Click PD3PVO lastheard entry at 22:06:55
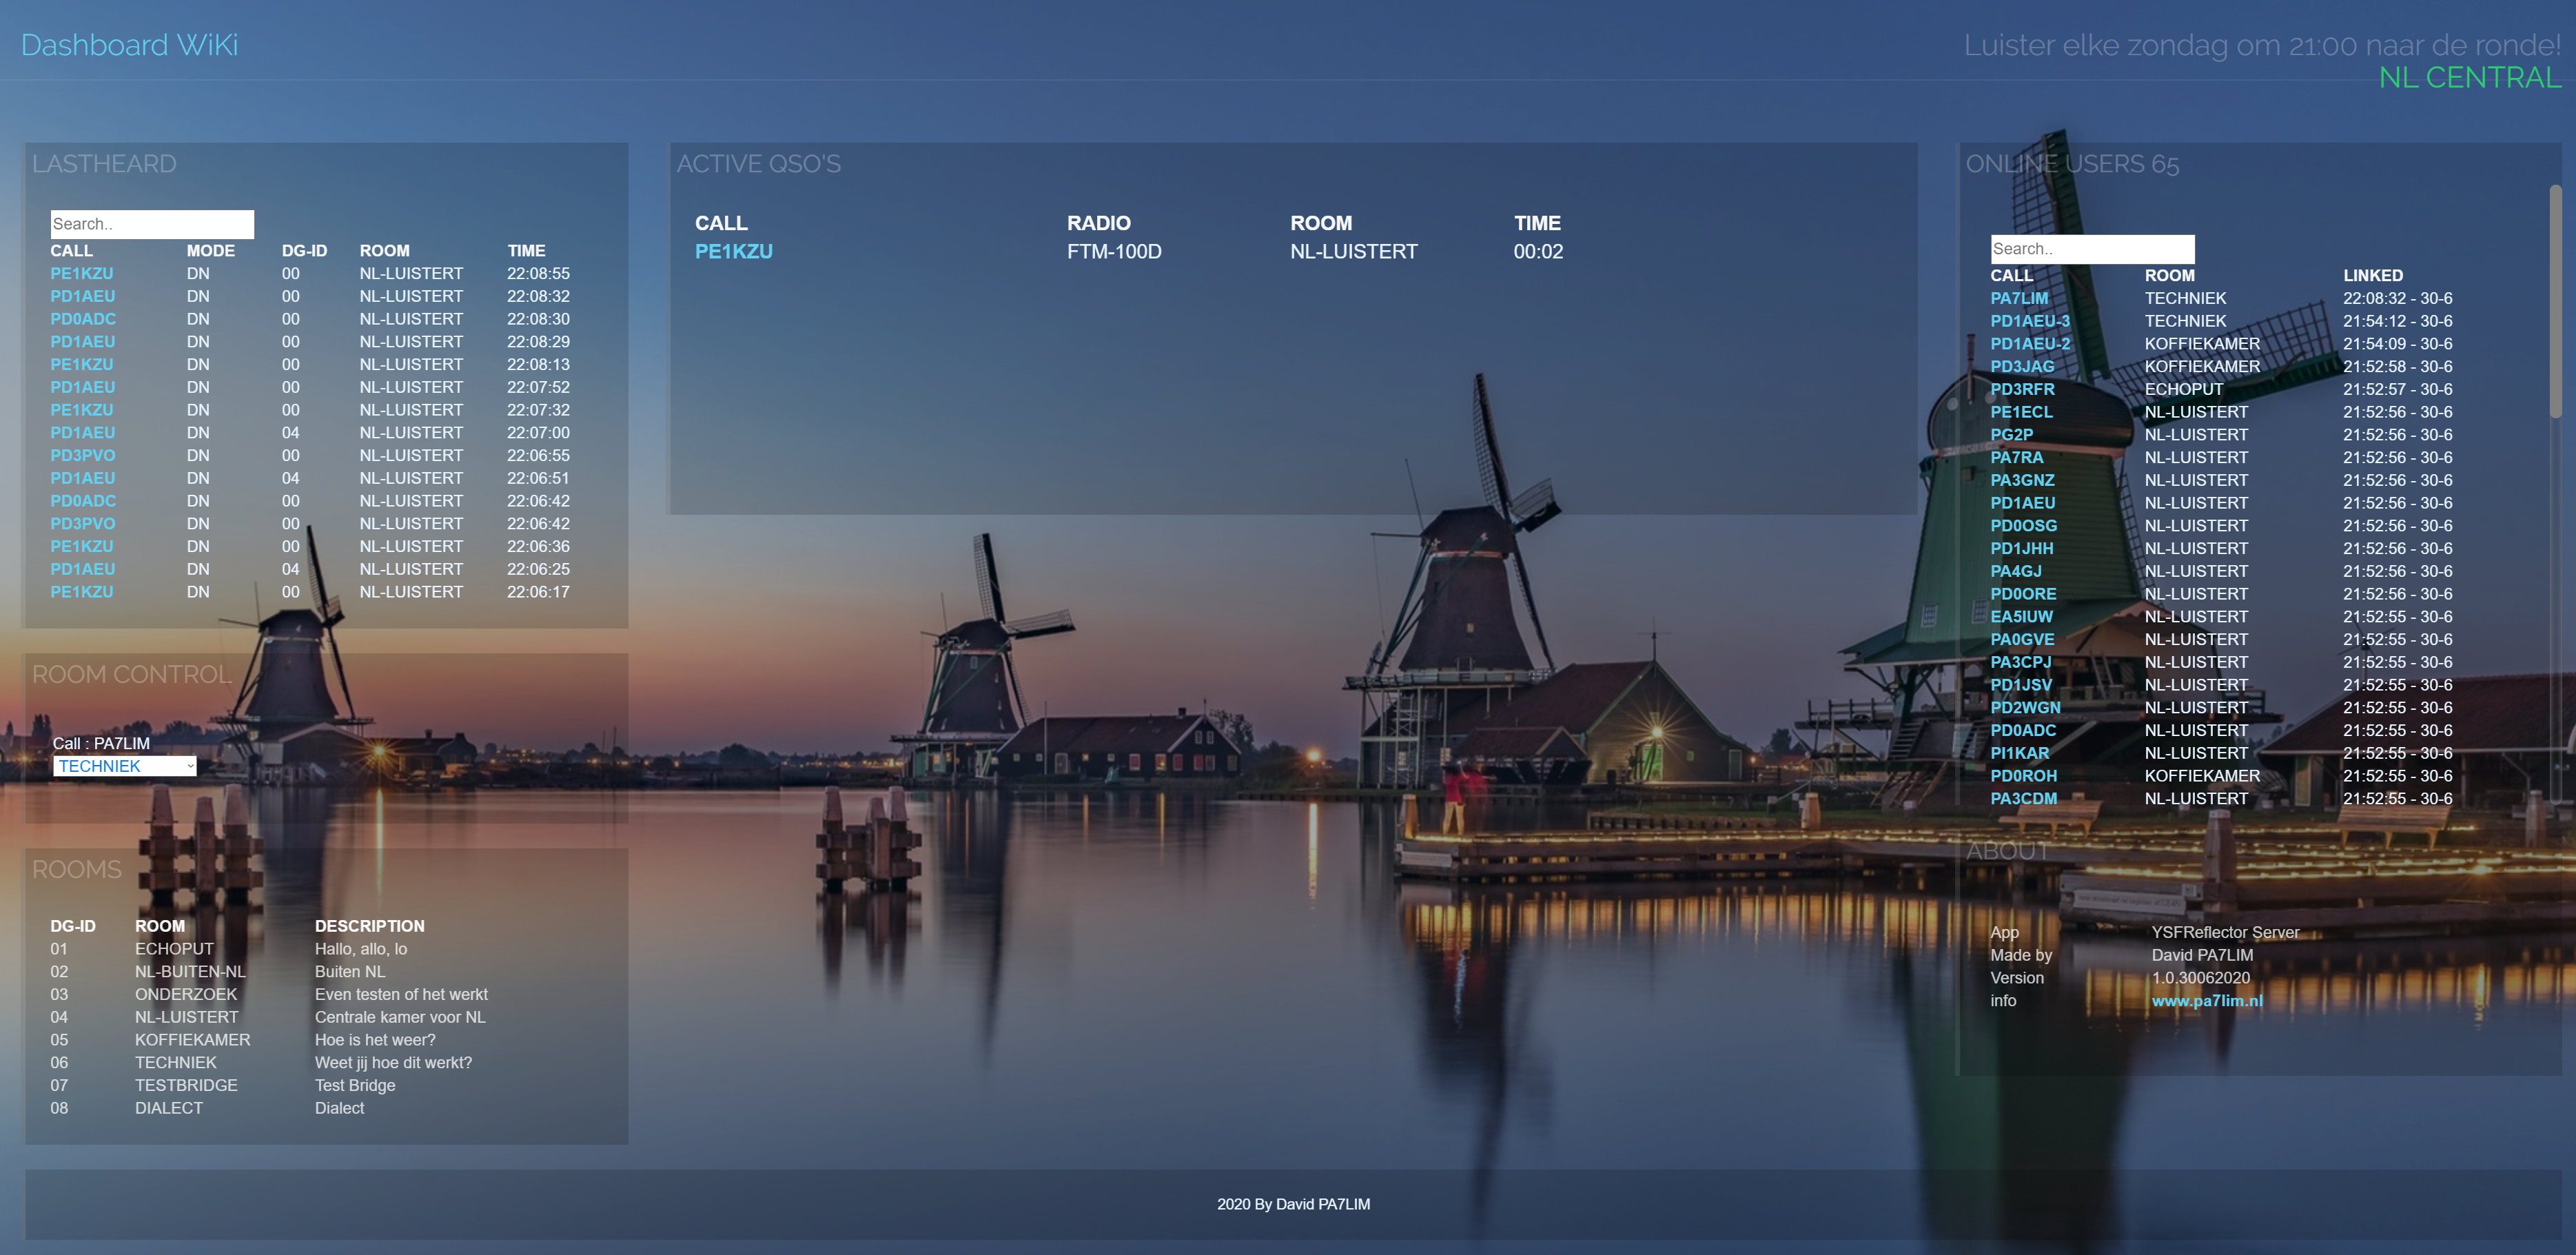 pos(83,455)
